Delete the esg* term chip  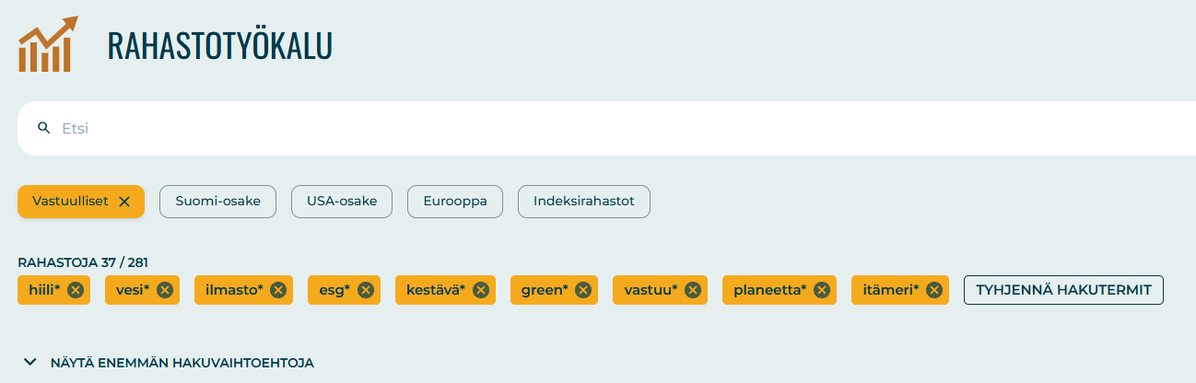[x=366, y=290]
